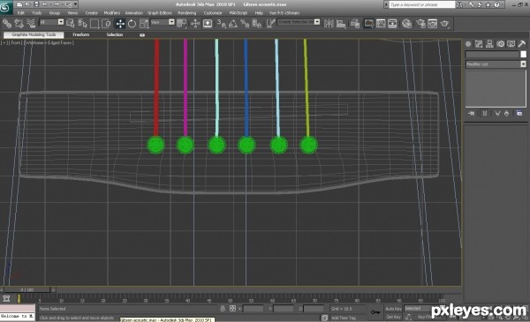Toggle the Auto Key button
The width and height of the screenshot is (530, 322).
[393, 309]
